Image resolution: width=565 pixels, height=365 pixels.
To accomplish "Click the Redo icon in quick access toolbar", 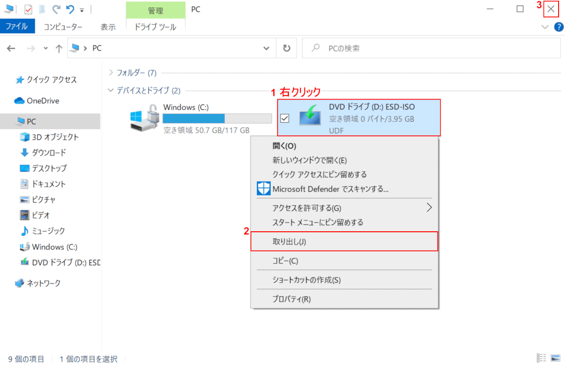I will pos(56,9).
